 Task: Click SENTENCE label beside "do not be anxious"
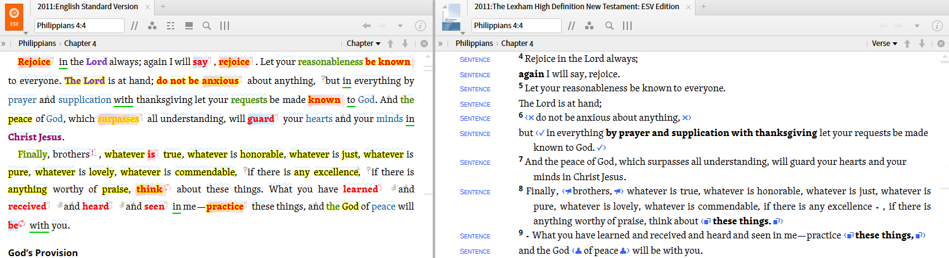(475, 118)
